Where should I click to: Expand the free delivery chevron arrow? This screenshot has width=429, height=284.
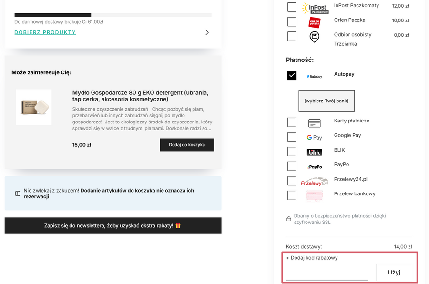pyautogui.click(x=207, y=32)
